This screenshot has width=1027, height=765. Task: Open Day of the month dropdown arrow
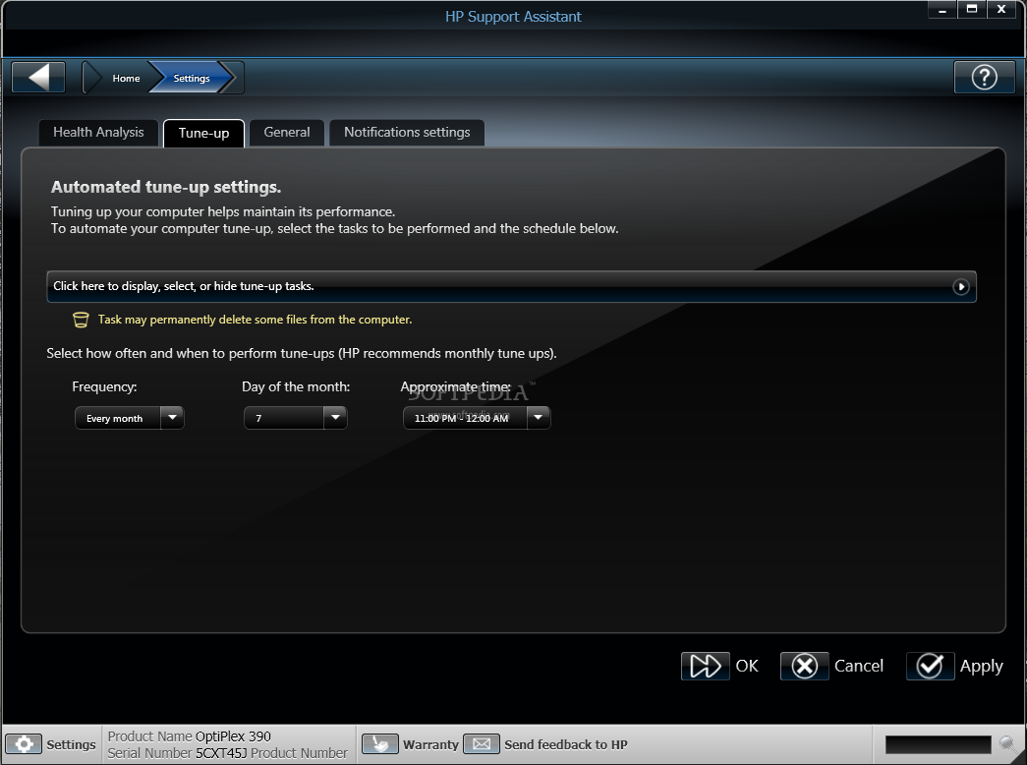[335, 418]
